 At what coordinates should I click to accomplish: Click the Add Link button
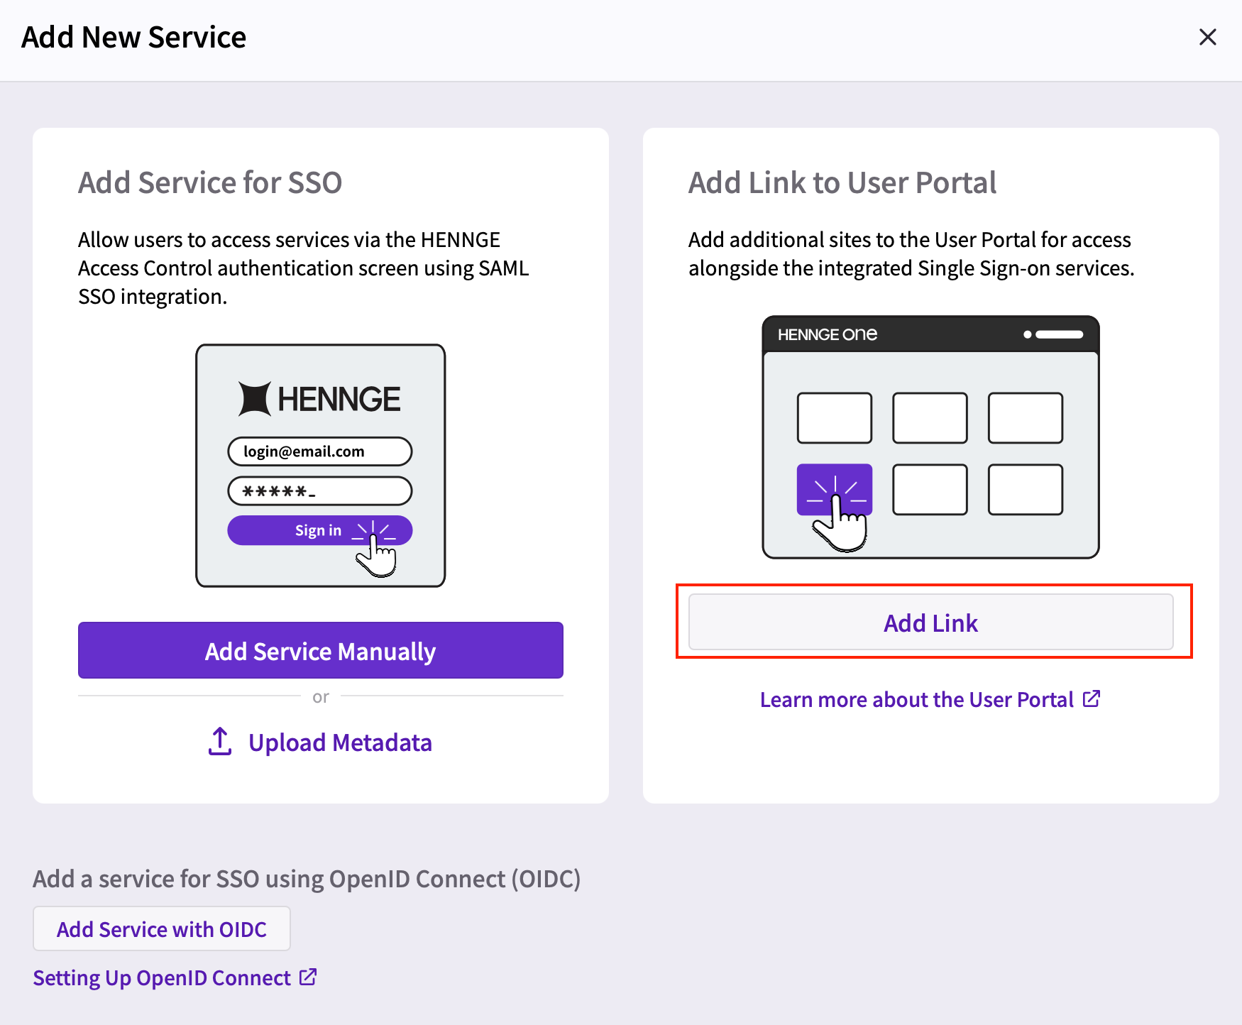[x=931, y=622]
